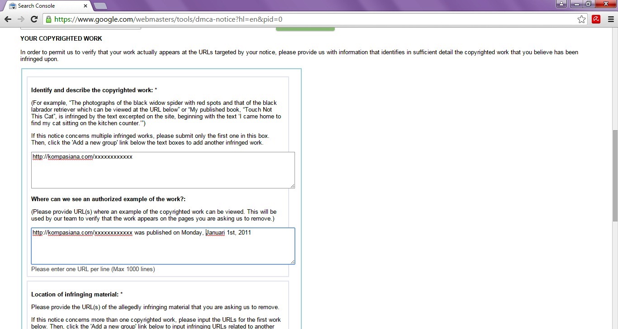Viewport: 618px width, 329px height.
Task: Reload the page with the refresh icon
Action: click(34, 19)
